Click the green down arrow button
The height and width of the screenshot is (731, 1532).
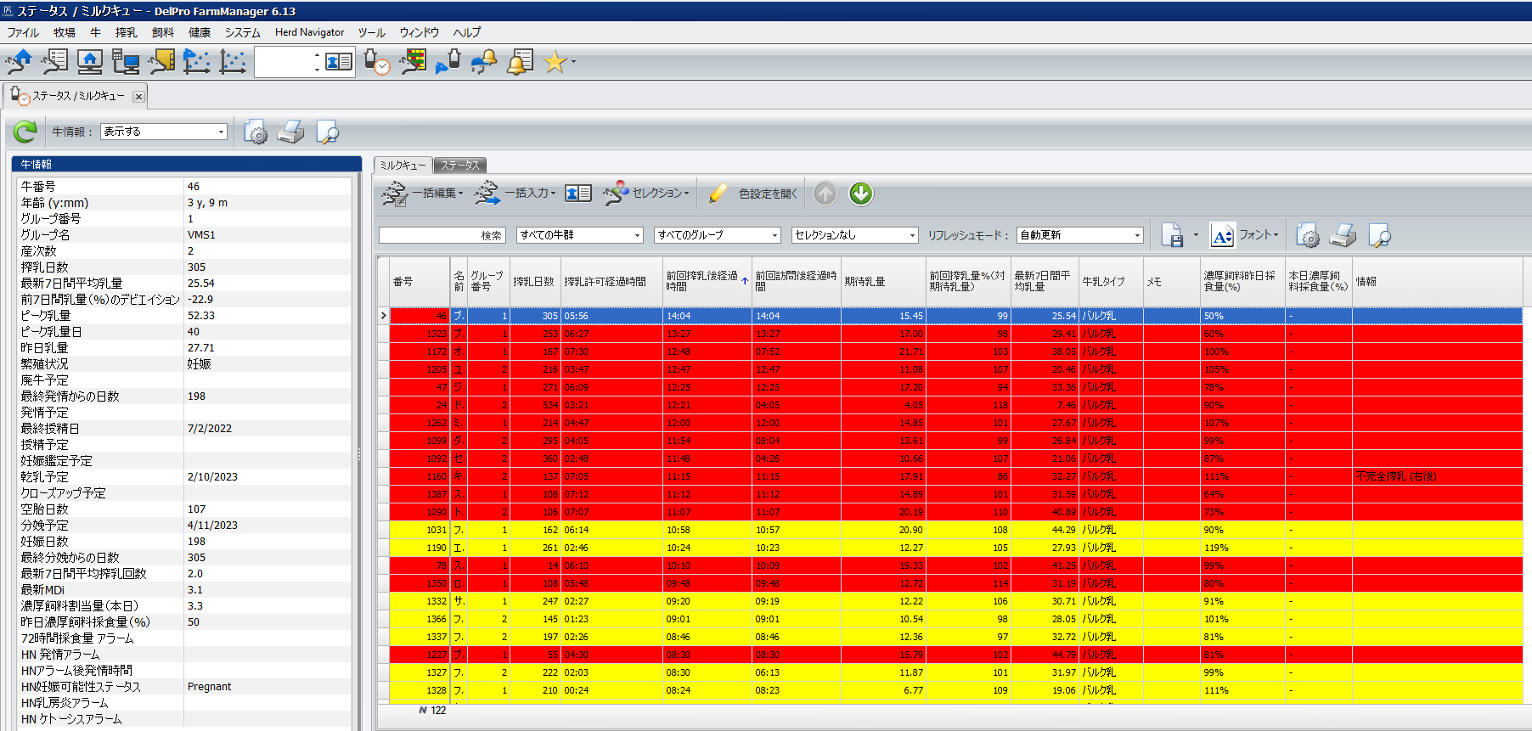860,194
